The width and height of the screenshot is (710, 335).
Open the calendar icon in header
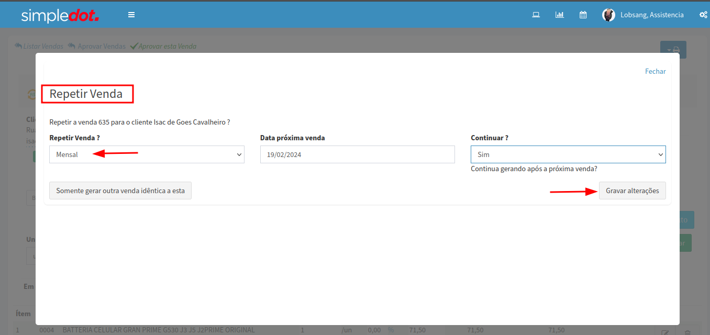(x=583, y=15)
